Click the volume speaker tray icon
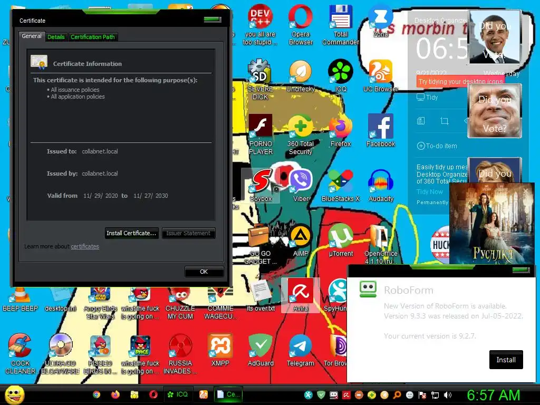540x405 pixels. pos(447,395)
